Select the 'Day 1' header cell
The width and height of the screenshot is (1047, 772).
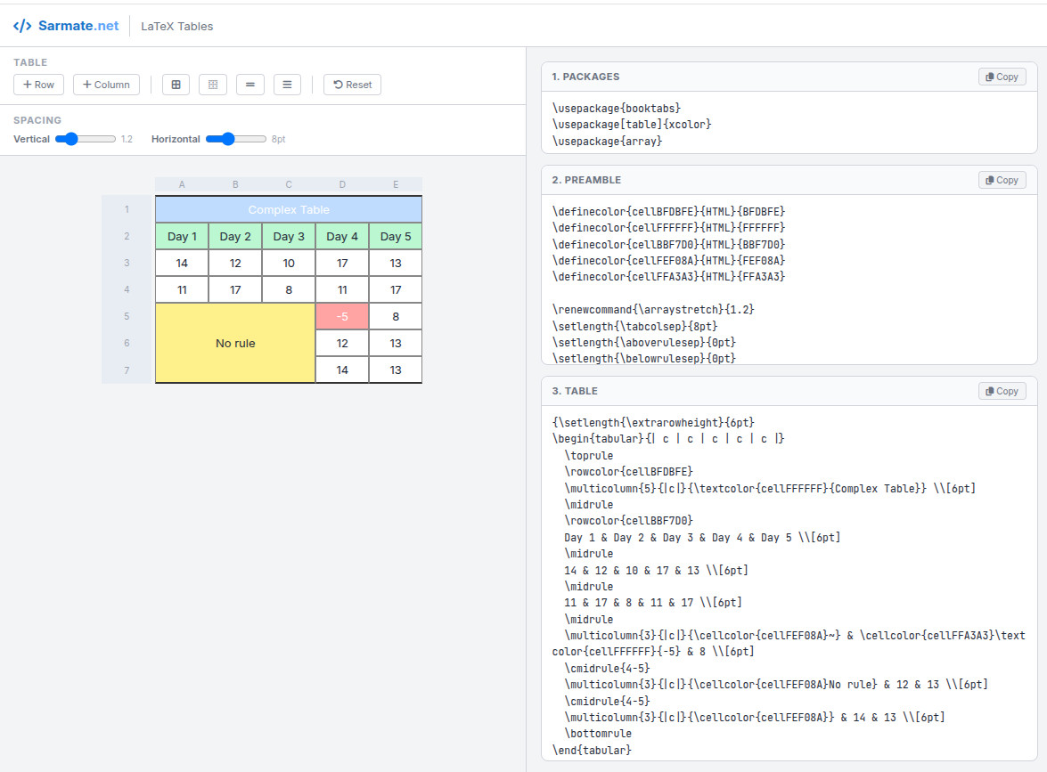182,236
